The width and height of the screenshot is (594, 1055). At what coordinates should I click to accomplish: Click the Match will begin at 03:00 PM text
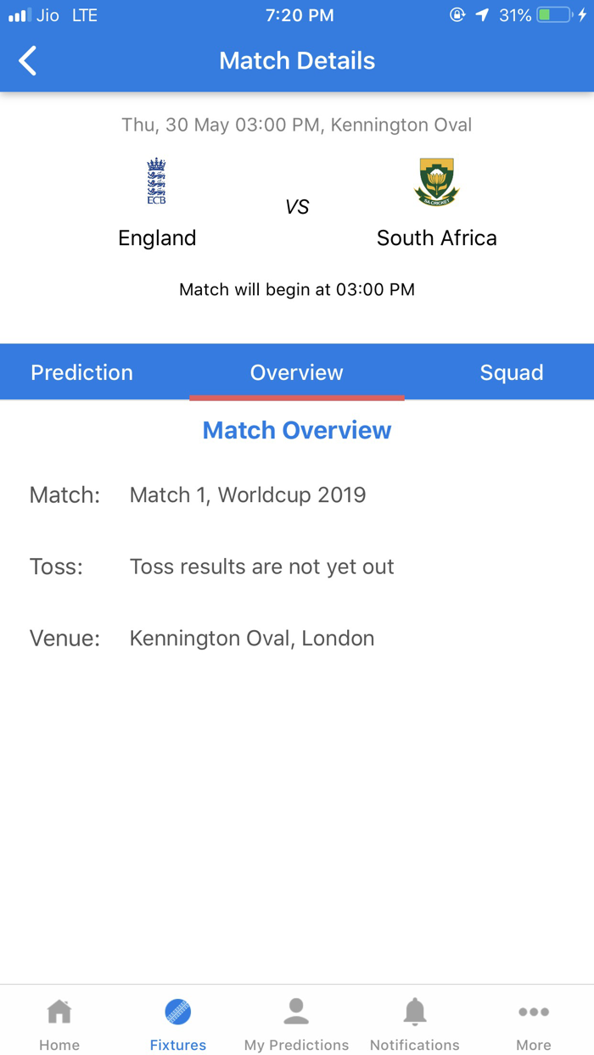click(296, 289)
